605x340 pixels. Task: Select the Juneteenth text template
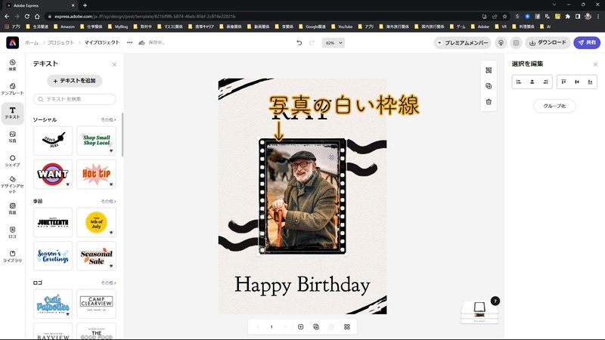point(53,222)
